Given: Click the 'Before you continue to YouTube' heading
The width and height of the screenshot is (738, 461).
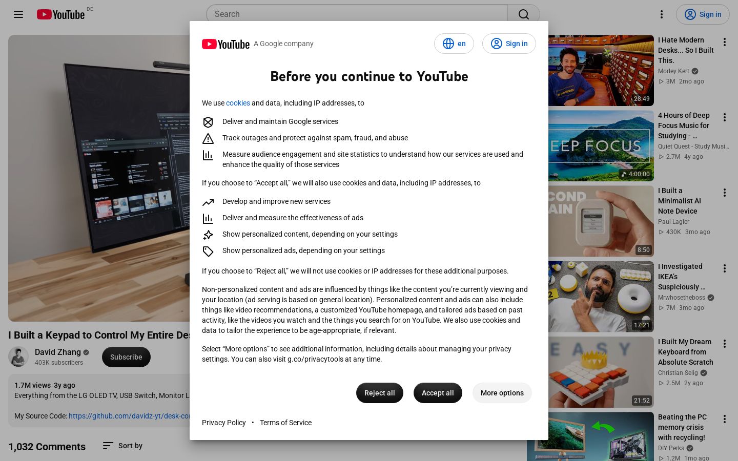Looking at the screenshot, I should [369, 76].
